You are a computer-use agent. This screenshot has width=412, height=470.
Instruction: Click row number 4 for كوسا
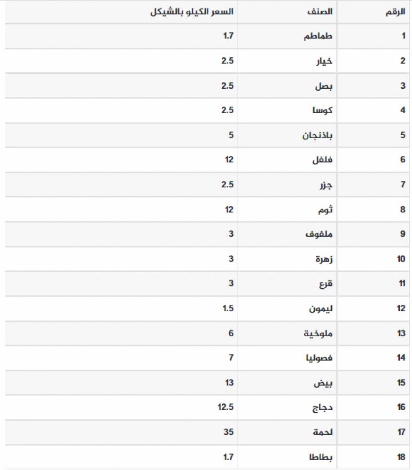coord(403,110)
